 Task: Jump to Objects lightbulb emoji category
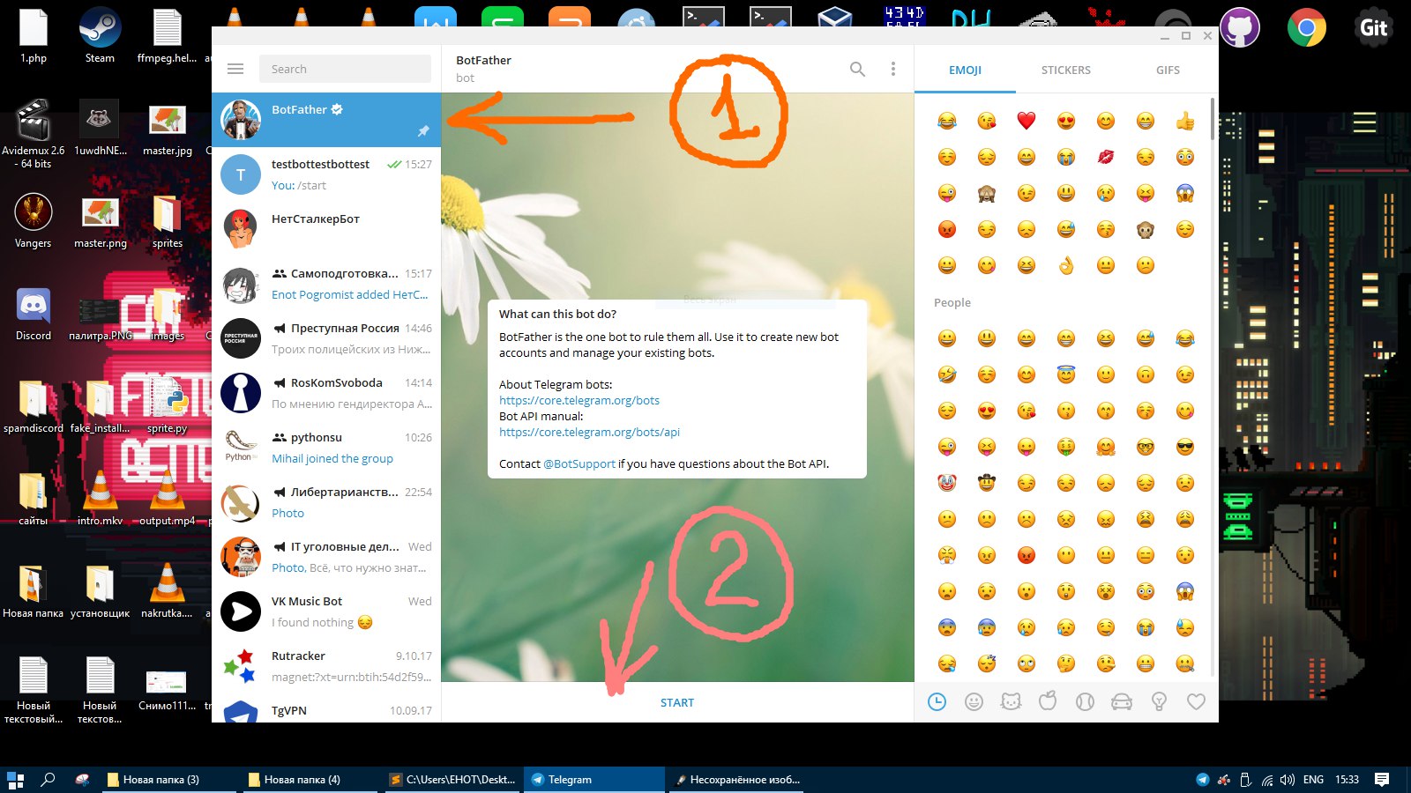tap(1159, 701)
